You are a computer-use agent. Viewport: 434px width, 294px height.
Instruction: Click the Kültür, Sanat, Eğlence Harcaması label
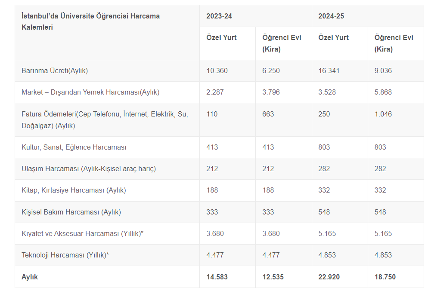(x=74, y=147)
